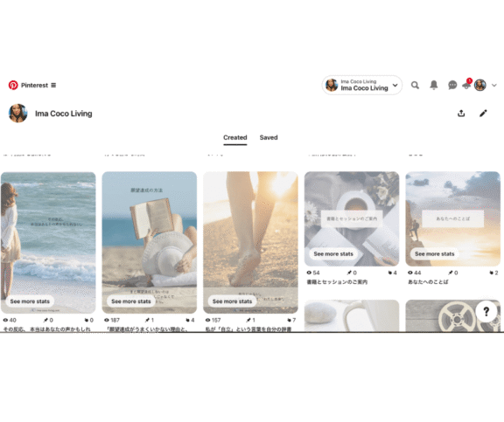
Task: Click the pin title under coffee cup image
Action: tap(337, 281)
